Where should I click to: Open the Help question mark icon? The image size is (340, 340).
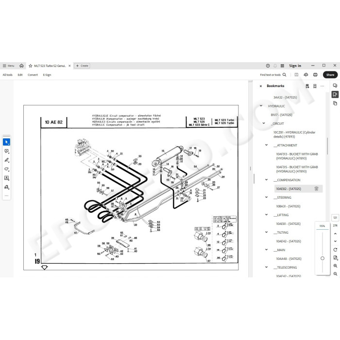coord(268,66)
